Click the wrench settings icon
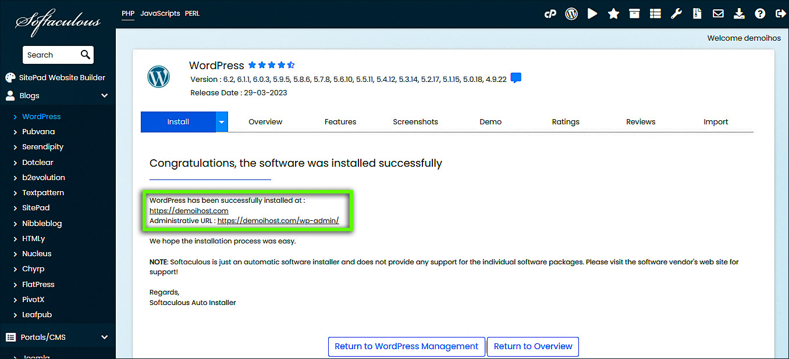 [676, 14]
